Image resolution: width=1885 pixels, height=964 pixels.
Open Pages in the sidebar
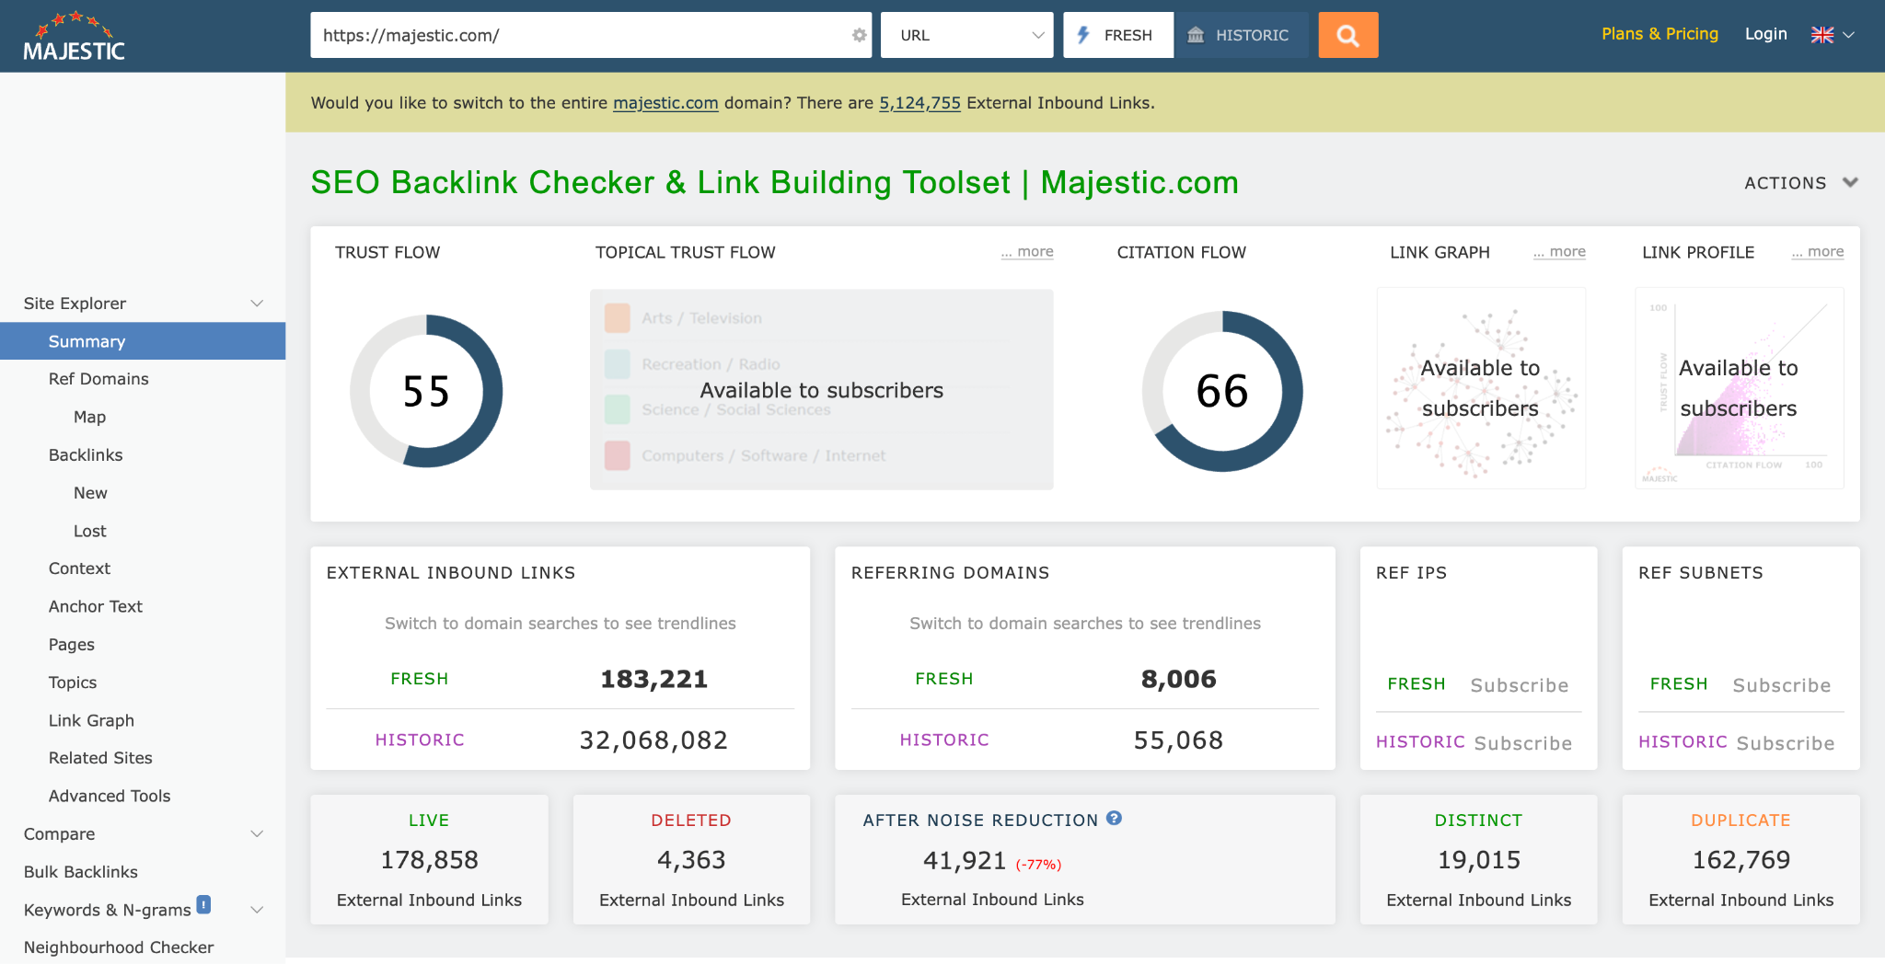coord(72,645)
